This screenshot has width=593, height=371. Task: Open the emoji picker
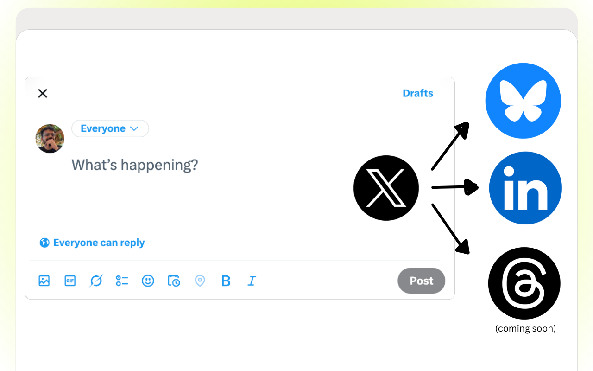pyautogui.click(x=148, y=281)
